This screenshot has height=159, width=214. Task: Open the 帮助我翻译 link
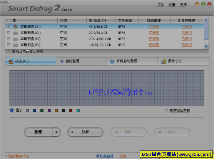coord(105,156)
